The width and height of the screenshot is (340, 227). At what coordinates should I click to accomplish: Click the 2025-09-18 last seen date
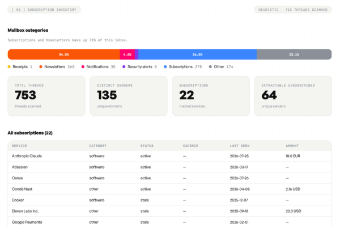239,211
